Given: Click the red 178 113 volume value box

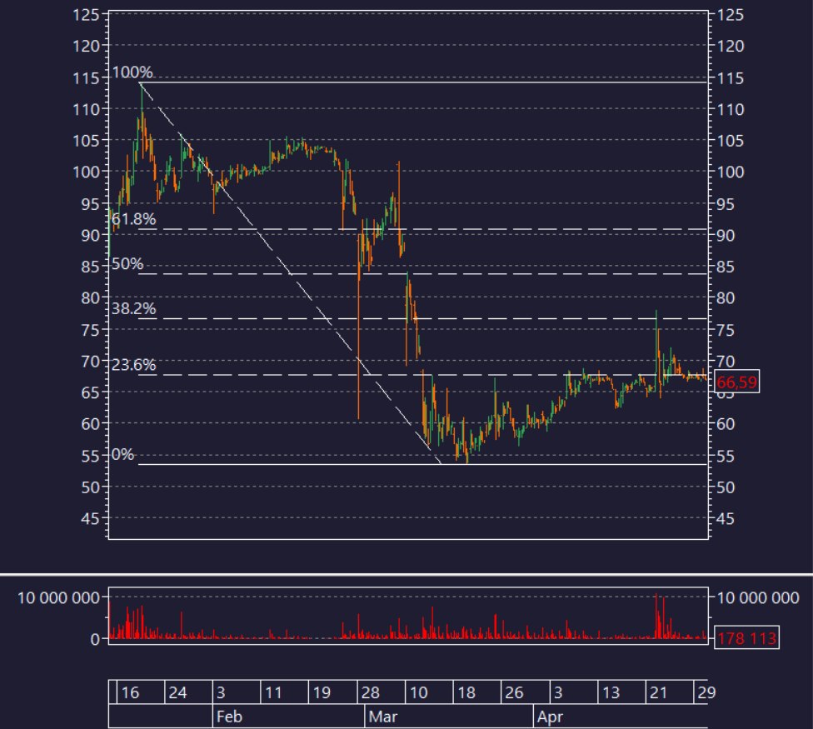Looking at the screenshot, I should [746, 637].
